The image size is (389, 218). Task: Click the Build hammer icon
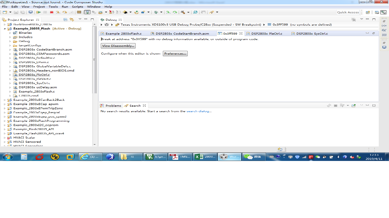(183, 12)
